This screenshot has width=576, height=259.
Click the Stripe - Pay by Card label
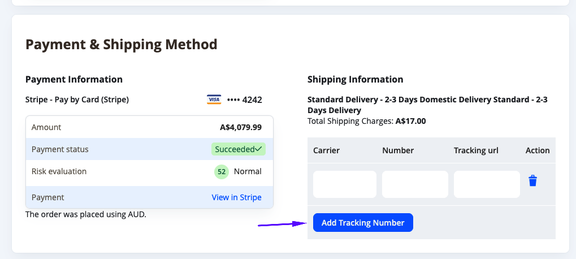click(x=77, y=100)
